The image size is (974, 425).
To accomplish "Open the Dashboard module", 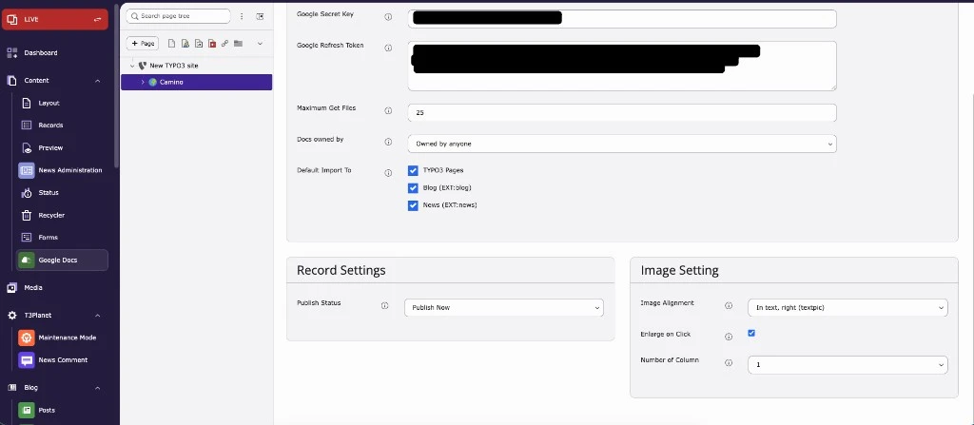I will (x=40, y=53).
